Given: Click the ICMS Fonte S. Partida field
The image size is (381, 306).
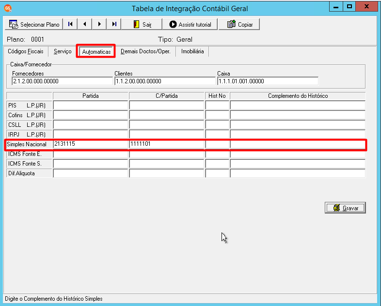Looking at the screenshot, I should click(x=90, y=164).
